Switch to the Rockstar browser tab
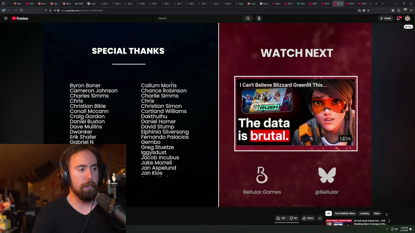The height and width of the screenshot is (233, 415). (x=277, y=4)
